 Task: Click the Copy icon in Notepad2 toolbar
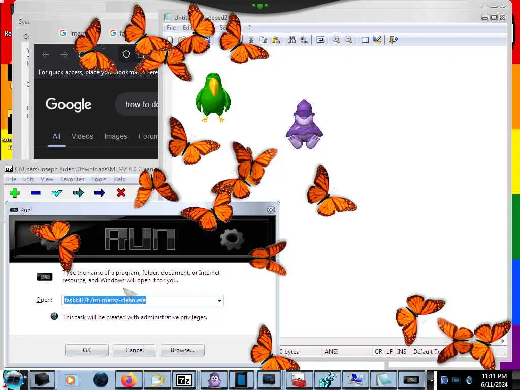pyautogui.click(x=264, y=40)
